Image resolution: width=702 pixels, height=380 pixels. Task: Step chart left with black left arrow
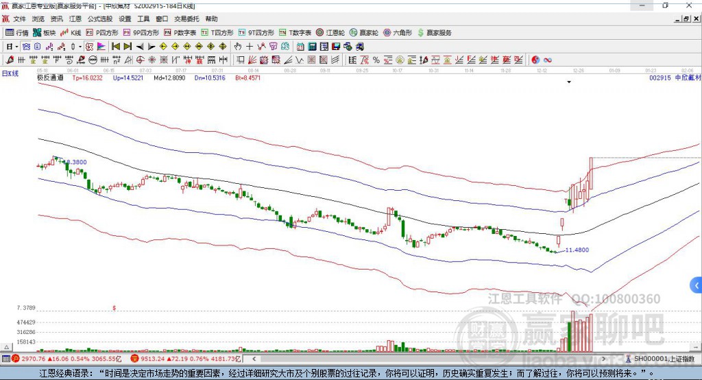pos(140,47)
